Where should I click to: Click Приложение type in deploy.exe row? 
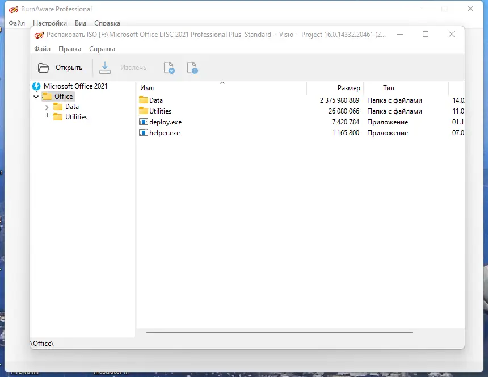[388, 122]
